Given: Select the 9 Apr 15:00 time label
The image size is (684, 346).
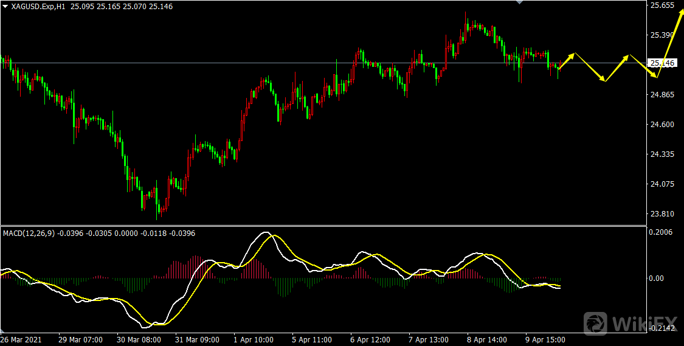Looking at the screenshot, I should (545, 339).
